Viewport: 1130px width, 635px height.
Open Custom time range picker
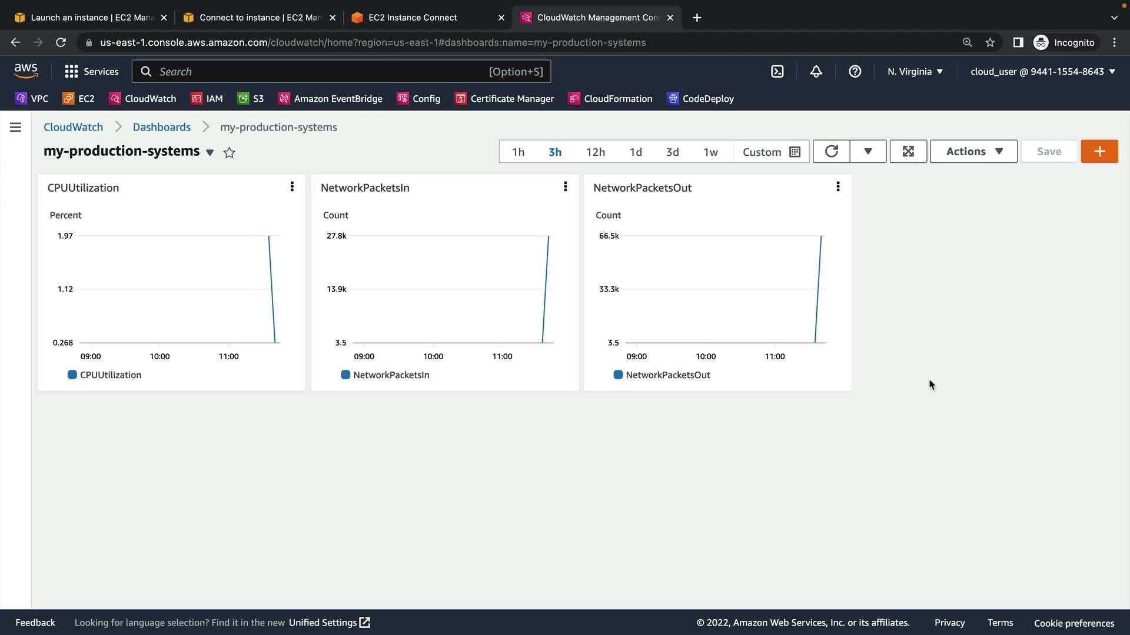click(x=771, y=152)
